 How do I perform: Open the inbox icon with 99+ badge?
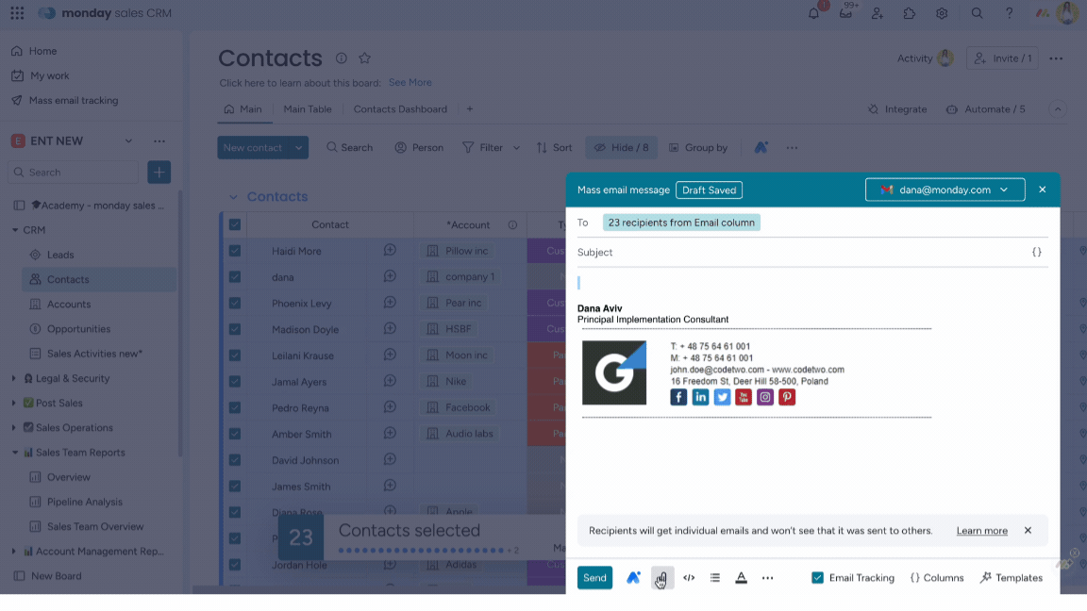click(846, 13)
